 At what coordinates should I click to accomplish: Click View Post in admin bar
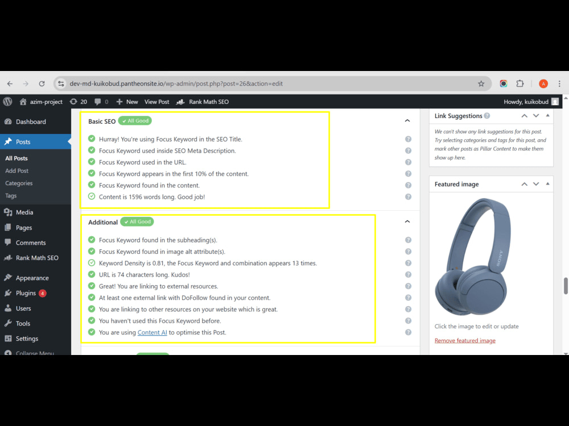pyautogui.click(x=157, y=102)
